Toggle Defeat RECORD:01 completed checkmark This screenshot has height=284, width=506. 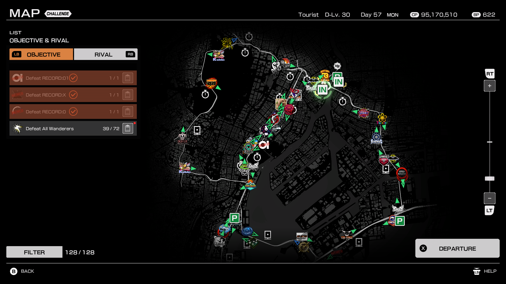pos(73,78)
